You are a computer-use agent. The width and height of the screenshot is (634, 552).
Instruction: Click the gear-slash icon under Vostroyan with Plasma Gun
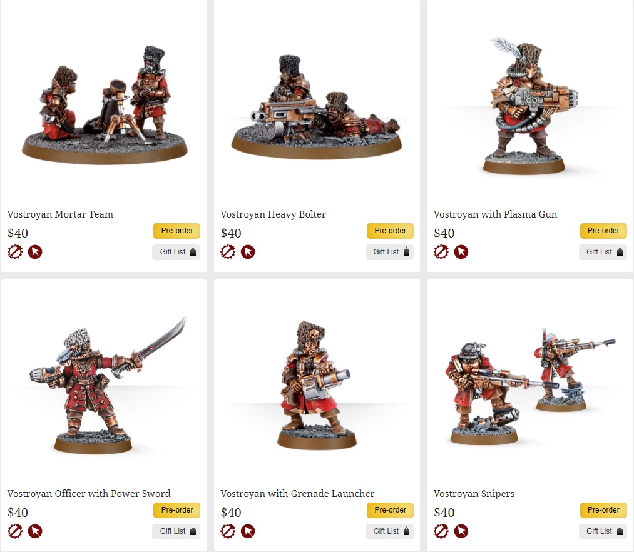[x=441, y=251]
